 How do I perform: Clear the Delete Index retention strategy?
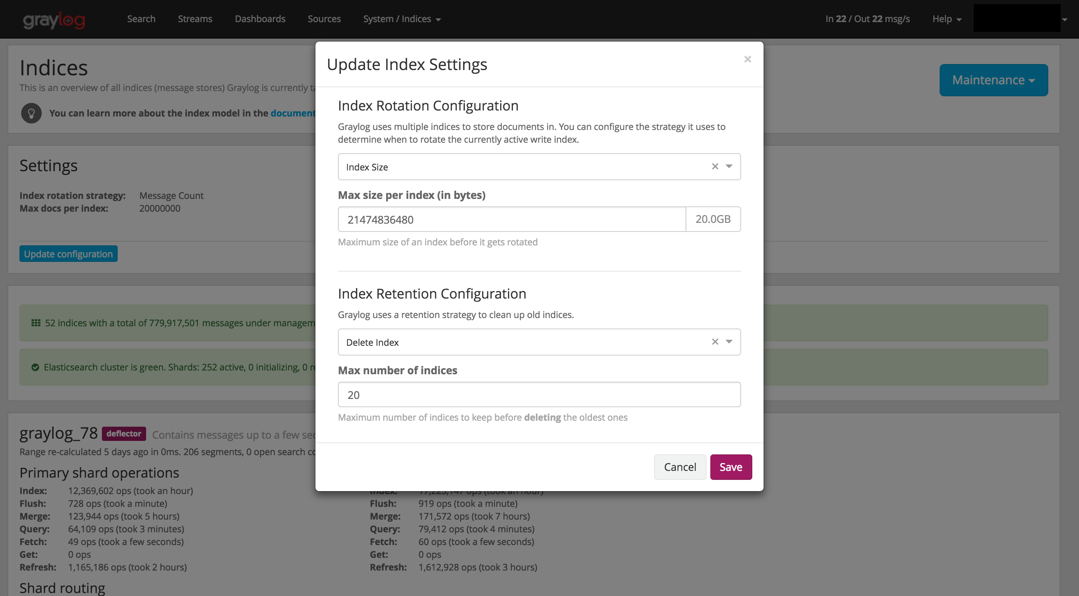point(715,342)
